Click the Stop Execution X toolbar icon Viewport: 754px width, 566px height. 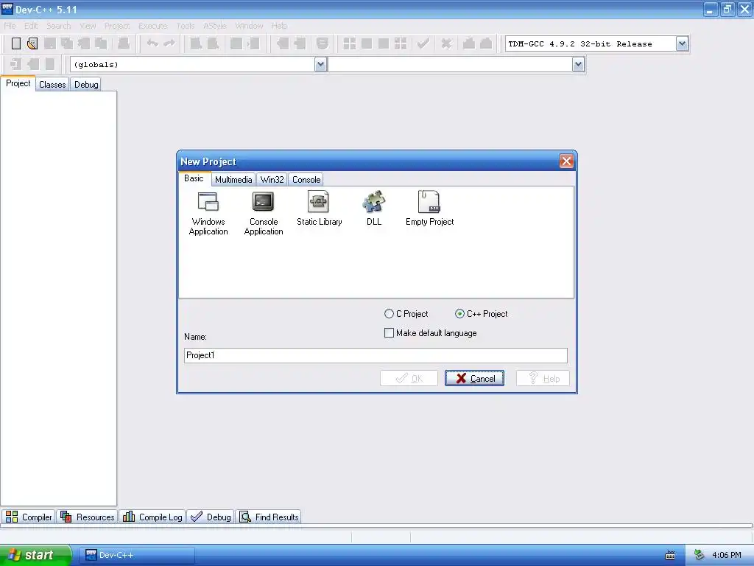pyautogui.click(x=446, y=43)
